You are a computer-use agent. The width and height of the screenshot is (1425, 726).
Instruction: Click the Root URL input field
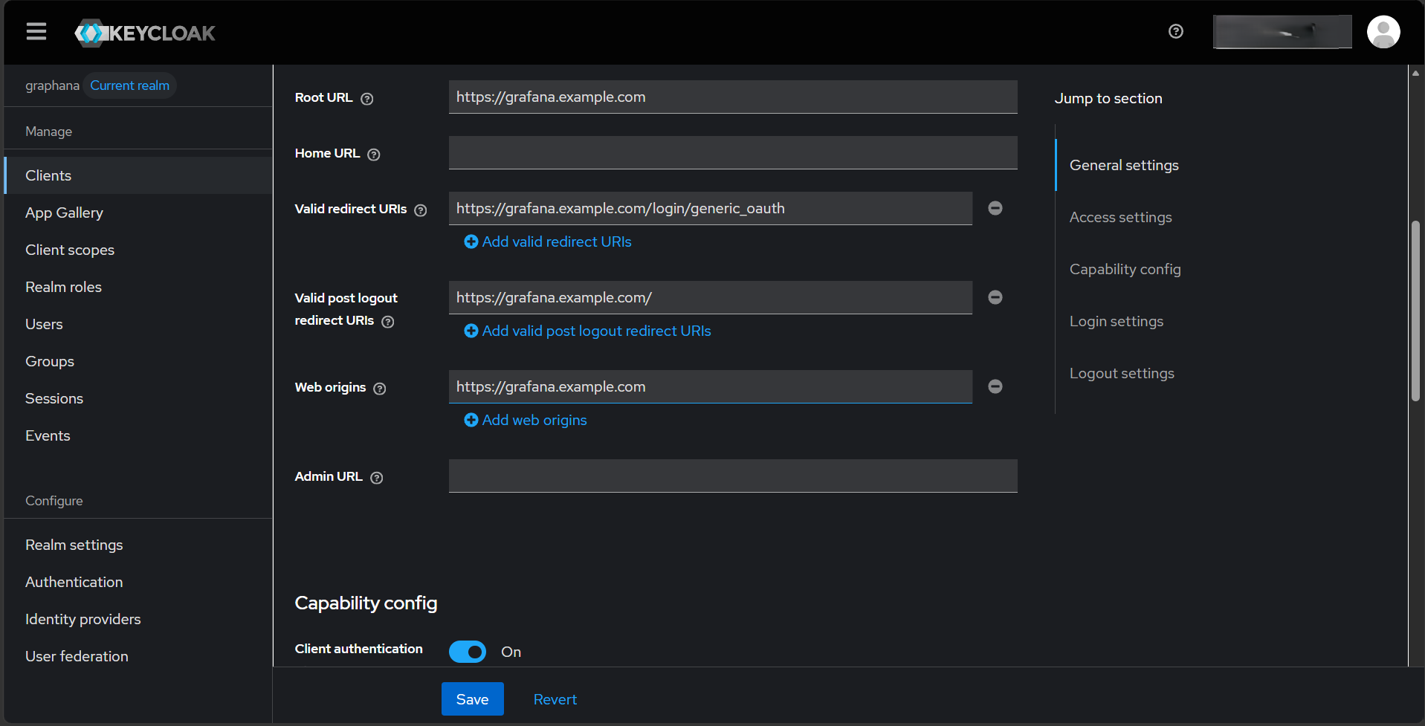coord(733,97)
